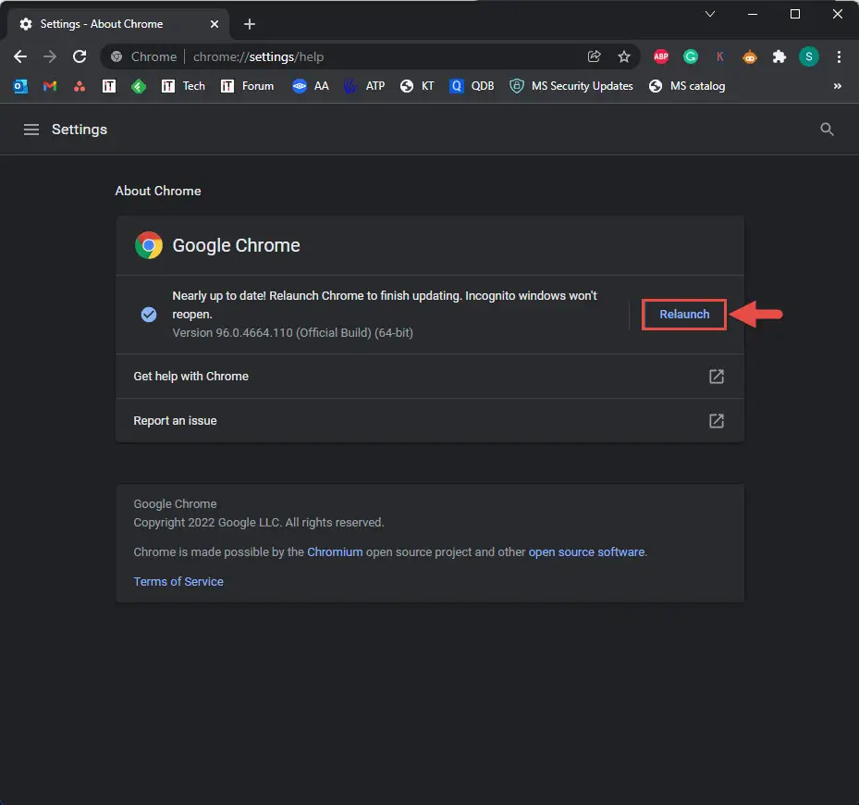This screenshot has height=805, width=859.
Task: Open the Outlook bookmark
Action: [x=20, y=86]
